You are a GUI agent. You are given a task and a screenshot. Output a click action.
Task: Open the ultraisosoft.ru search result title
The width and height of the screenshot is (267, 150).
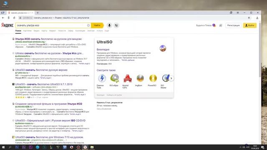(49, 53)
